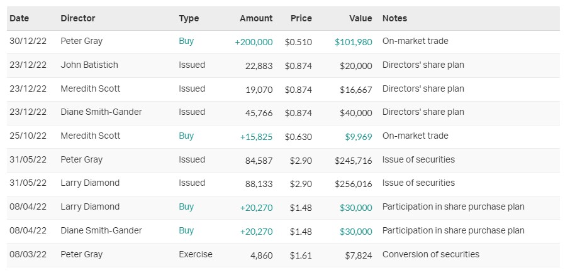This screenshot has width=570, height=273.
Task: Sort by the Director column header
Action: click(78, 18)
